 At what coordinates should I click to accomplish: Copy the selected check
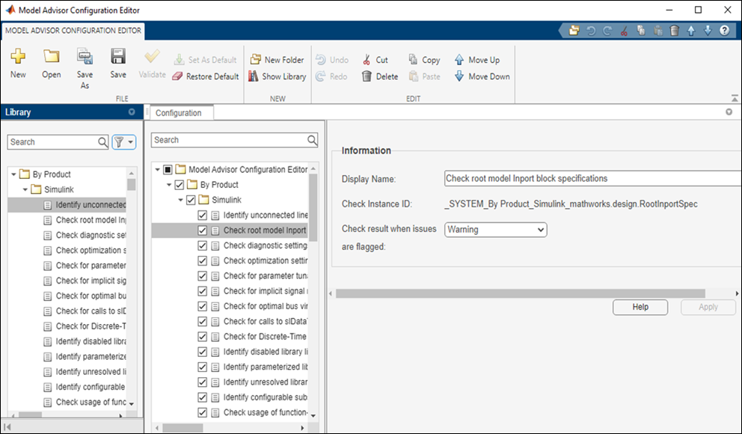423,59
